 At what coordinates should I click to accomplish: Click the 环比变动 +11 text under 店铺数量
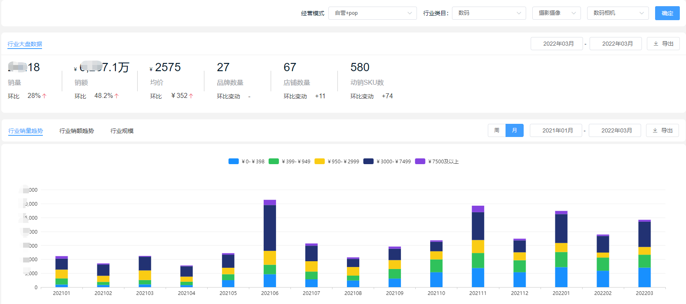point(304,96)
